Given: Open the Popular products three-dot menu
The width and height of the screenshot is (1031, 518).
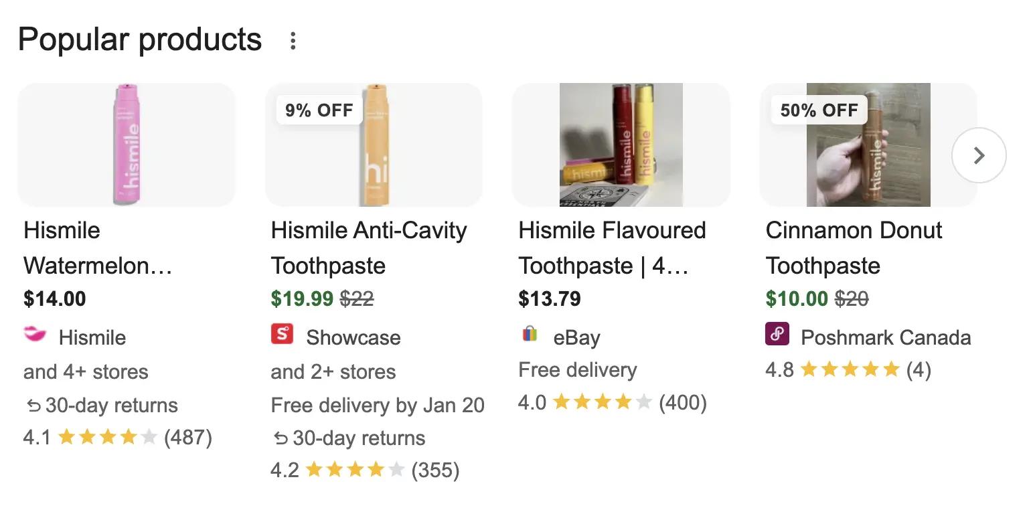Looking at the screenshot, I should click(x=293, y=40).
